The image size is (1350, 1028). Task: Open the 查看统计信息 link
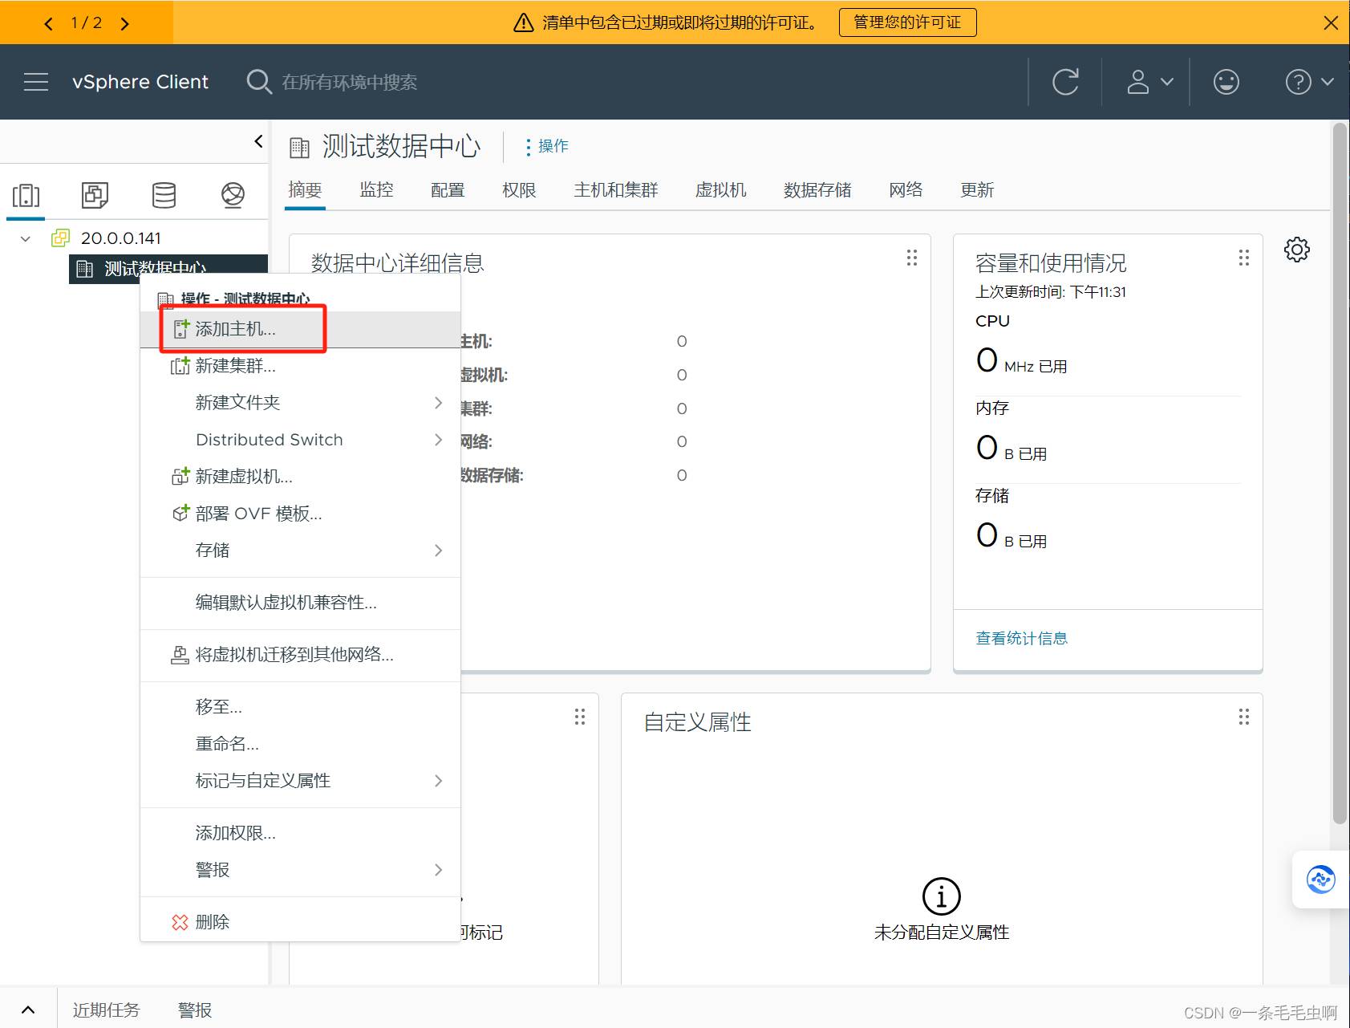click(x=1021, y=638)
